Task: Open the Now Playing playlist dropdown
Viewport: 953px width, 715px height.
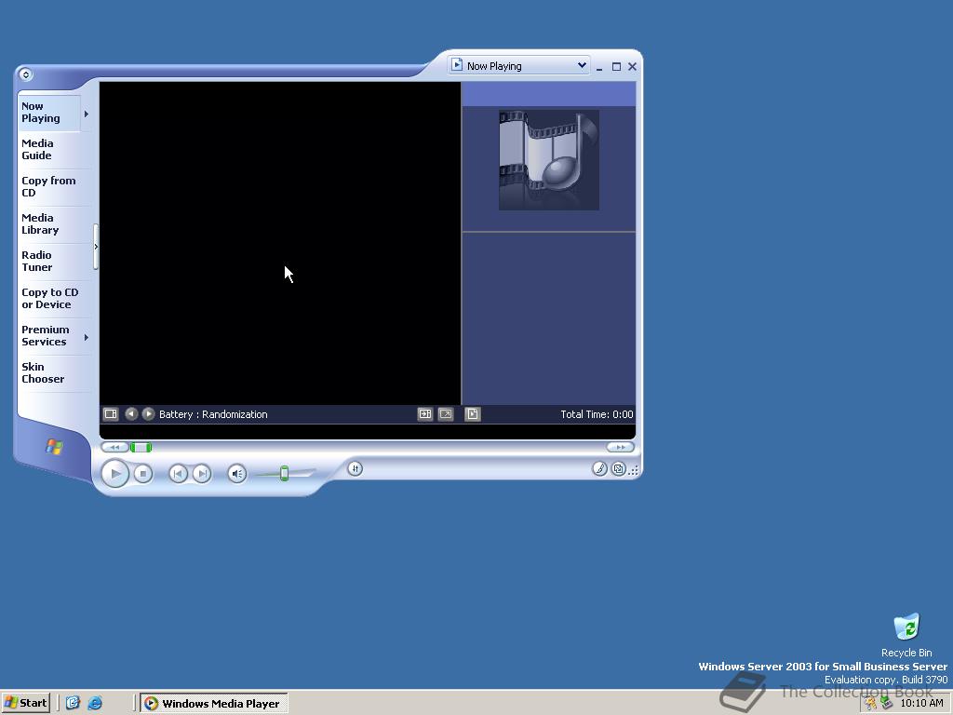Action: tap(519, 66)
